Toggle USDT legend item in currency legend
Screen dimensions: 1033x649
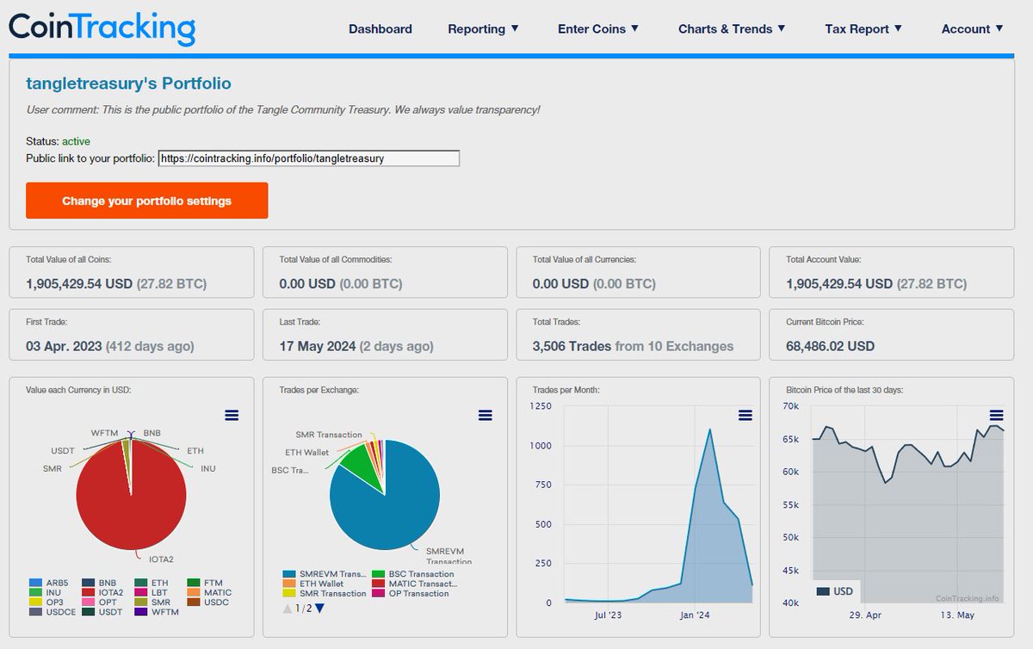pyautogui.click(x=102, y=612)
